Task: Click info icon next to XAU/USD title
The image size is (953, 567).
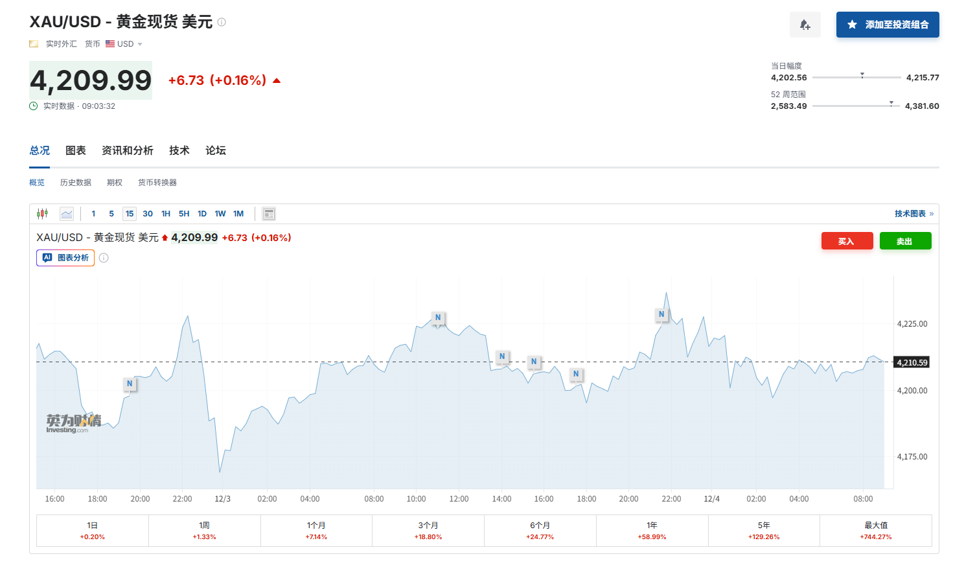Action: [222, 22]
